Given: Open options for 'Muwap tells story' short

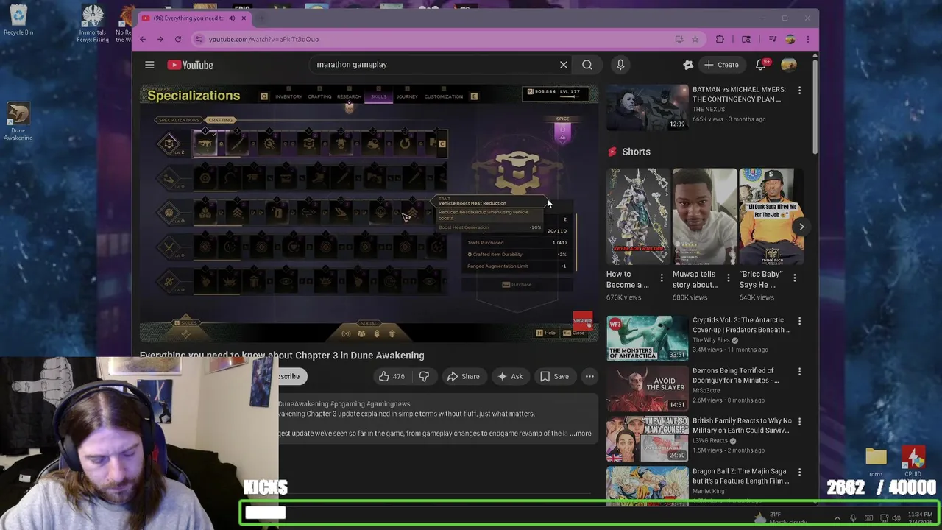Looking at the screenshot, I should click(728, 278).
